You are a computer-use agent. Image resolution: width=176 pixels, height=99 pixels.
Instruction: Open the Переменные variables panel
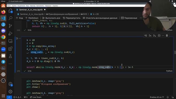(x=129, y=18)
